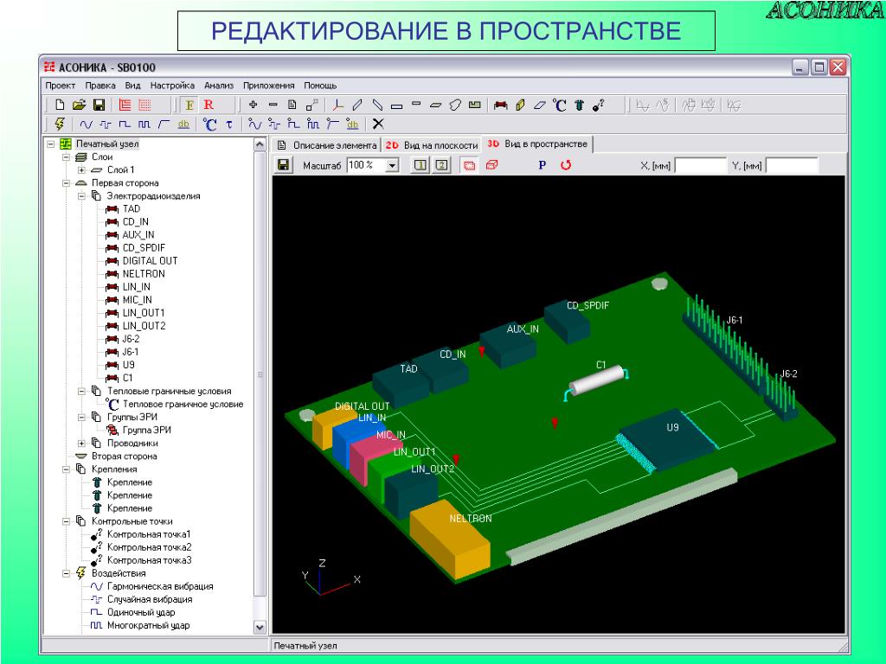886x664 pixels.
Task: Open the Масштаб 100 % dropdown
Action: tap(392, 165)
